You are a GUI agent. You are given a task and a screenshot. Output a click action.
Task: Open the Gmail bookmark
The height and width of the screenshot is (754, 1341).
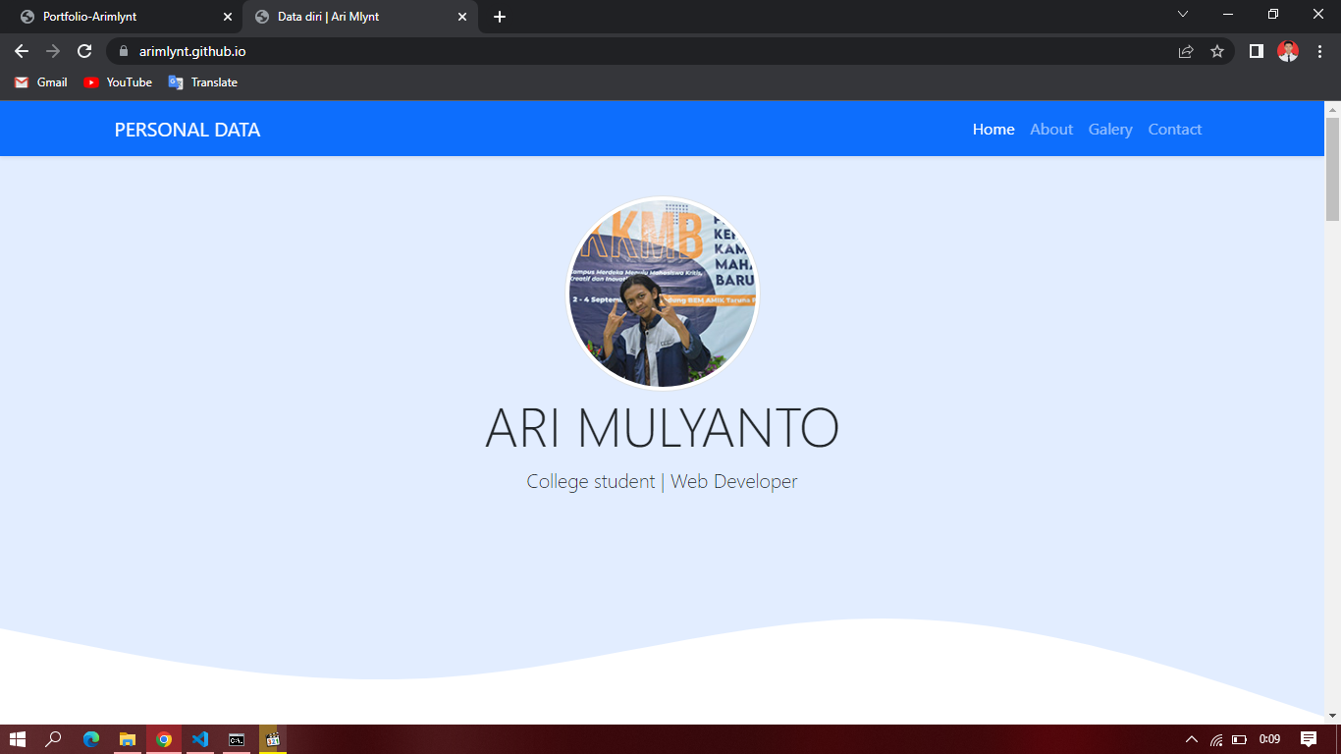(x=41, y=82)
